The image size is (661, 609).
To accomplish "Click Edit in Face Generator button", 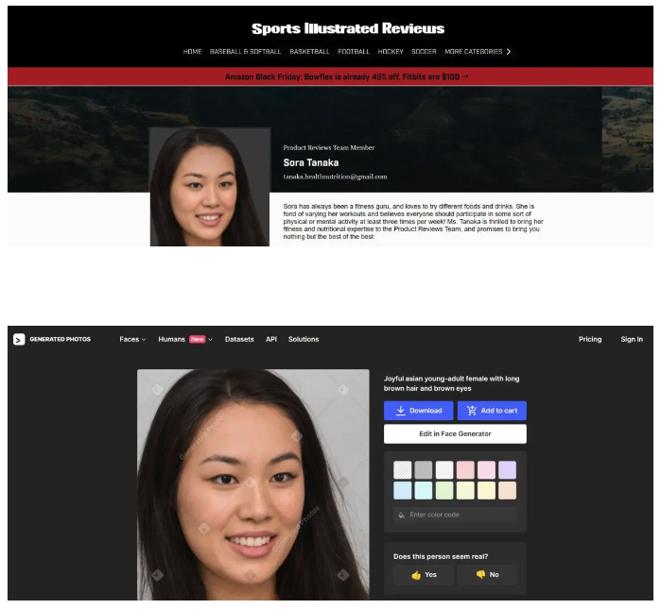I will coord(455,433).
